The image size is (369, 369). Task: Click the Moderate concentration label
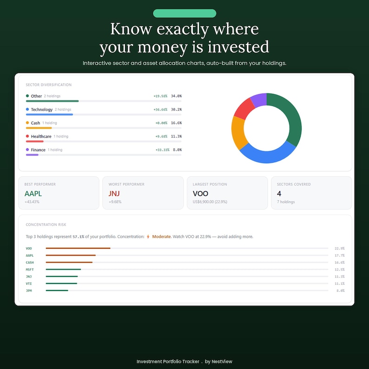(161, 237)
